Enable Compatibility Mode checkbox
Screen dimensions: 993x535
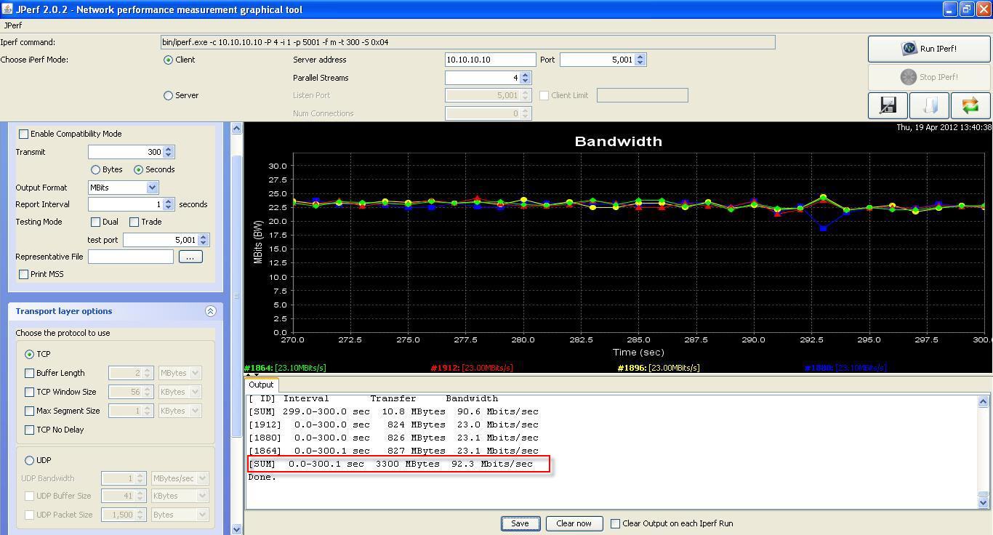click(24, 134)
